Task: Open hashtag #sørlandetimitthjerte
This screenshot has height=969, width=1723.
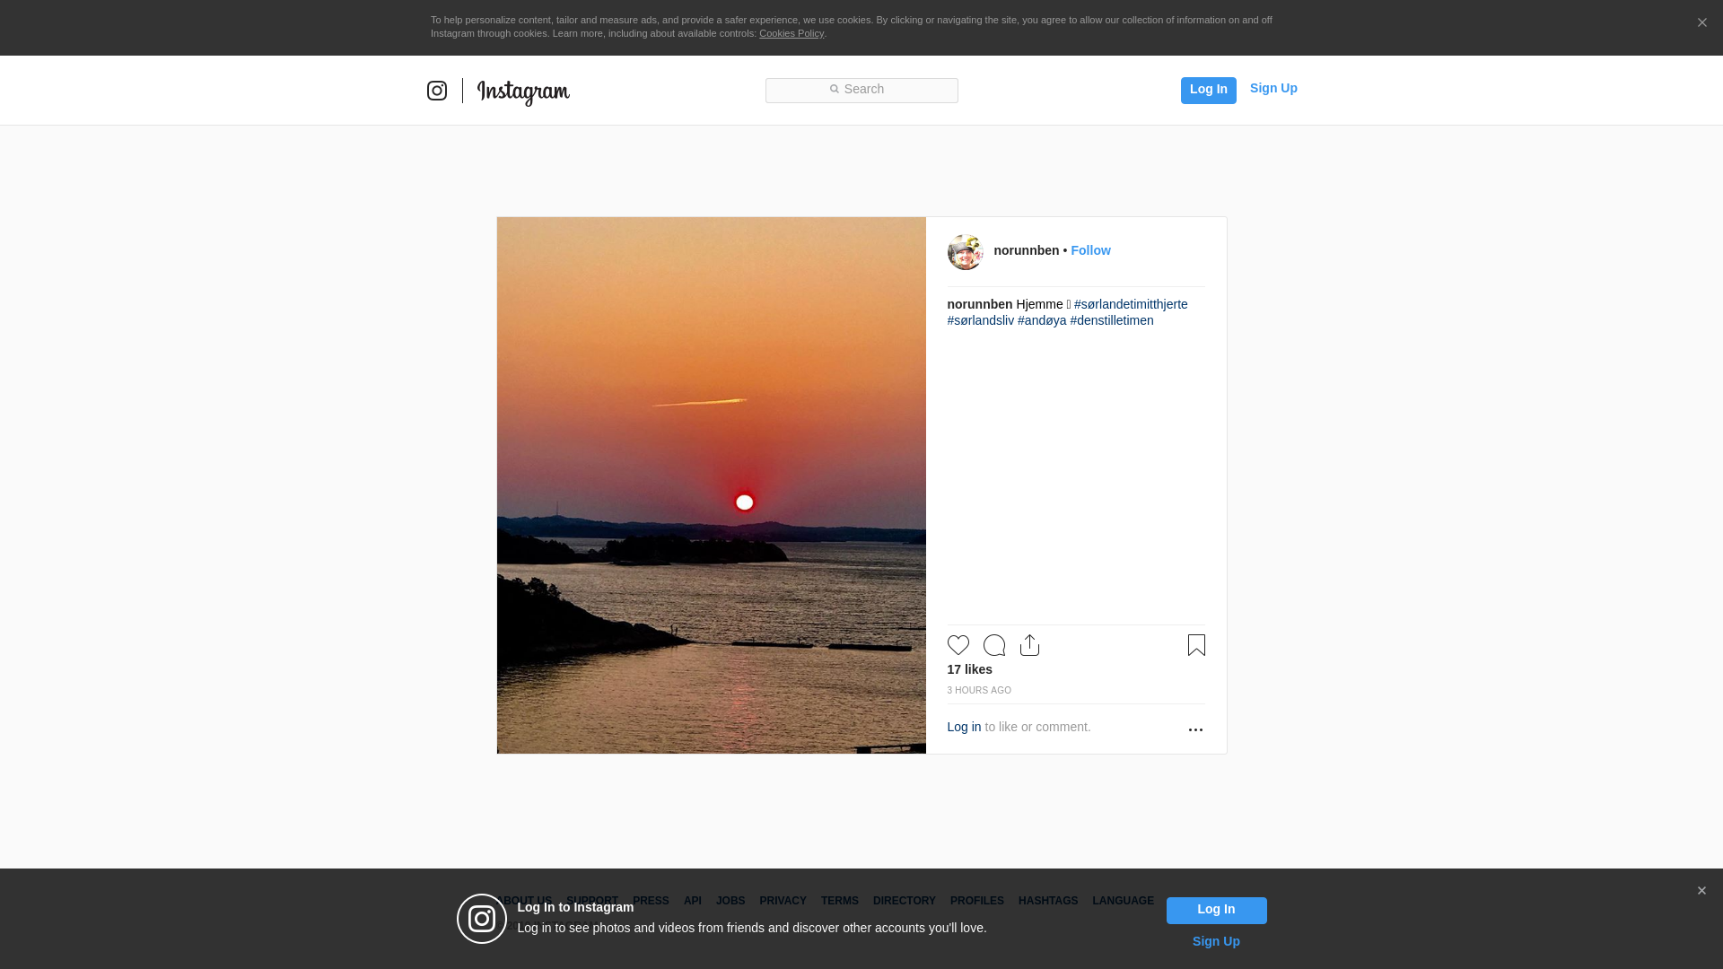Action: click(1131, 304)
